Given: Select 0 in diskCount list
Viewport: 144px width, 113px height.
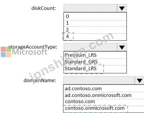Looking at the screenshot, I should (x=95, y=16).
